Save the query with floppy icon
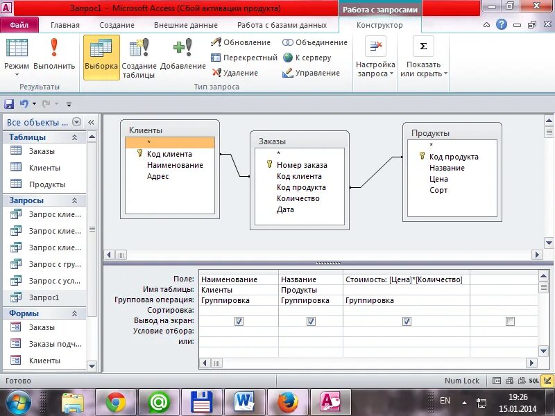The image size is (555, 416). tap(9, 103)
